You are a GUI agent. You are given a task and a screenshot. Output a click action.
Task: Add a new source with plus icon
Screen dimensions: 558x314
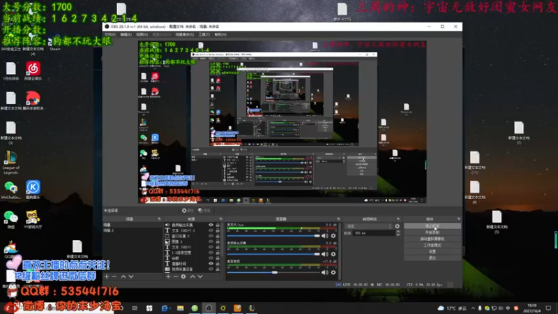pyautogui.click(x=168, y=276)
